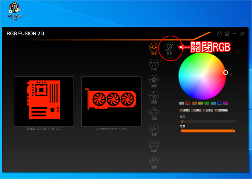The height and width of the screenshot is (179, 252).
Task: Pick the green color swatch
Action: tap(207, 103)
